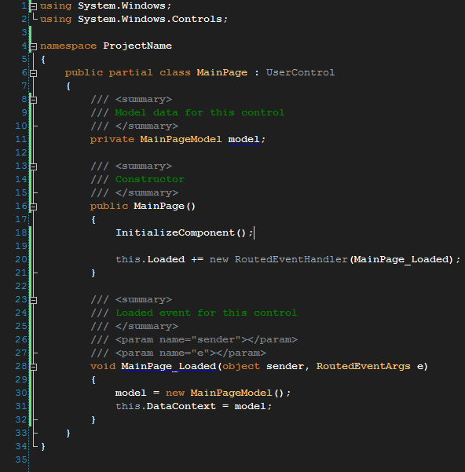This screenshot has width=465, height=472.
Task: Click line number 22 in the gutter
Action: coord(20,286)
